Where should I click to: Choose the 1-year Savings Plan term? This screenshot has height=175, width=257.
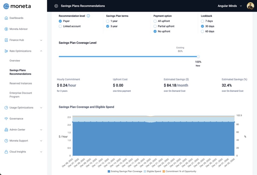click(x=108, y=21)
